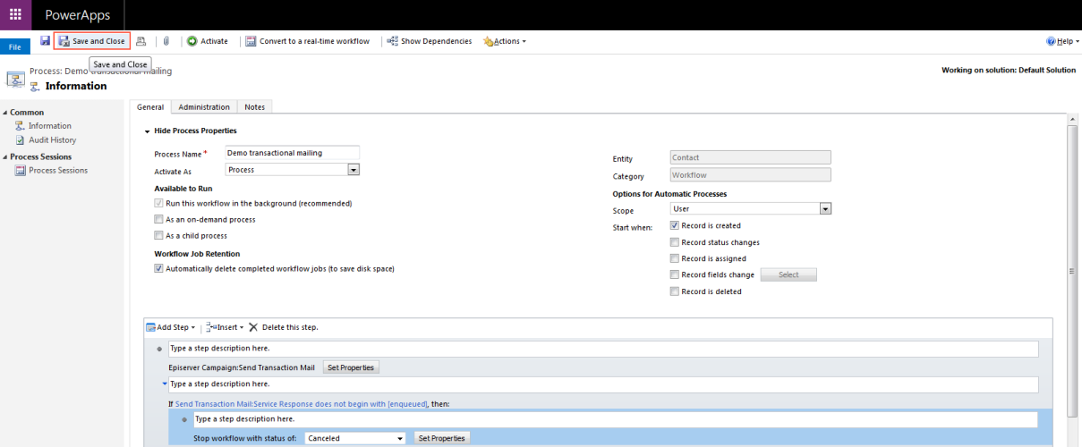The image size is (1082, 447).
Task: Uncheck Record is created option
Action: pyautogui.click(x=674, y=226)
